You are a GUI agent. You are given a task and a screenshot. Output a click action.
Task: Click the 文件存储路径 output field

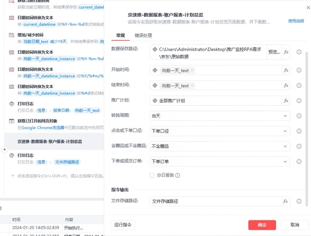(216, 201)
